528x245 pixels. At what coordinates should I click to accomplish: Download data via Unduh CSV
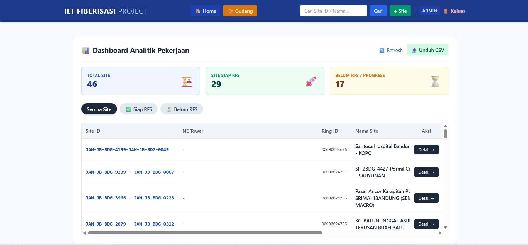(x=427, y=50)
